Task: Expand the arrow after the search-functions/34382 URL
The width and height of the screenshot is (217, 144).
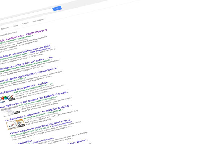Action: (x=29, y=53)
